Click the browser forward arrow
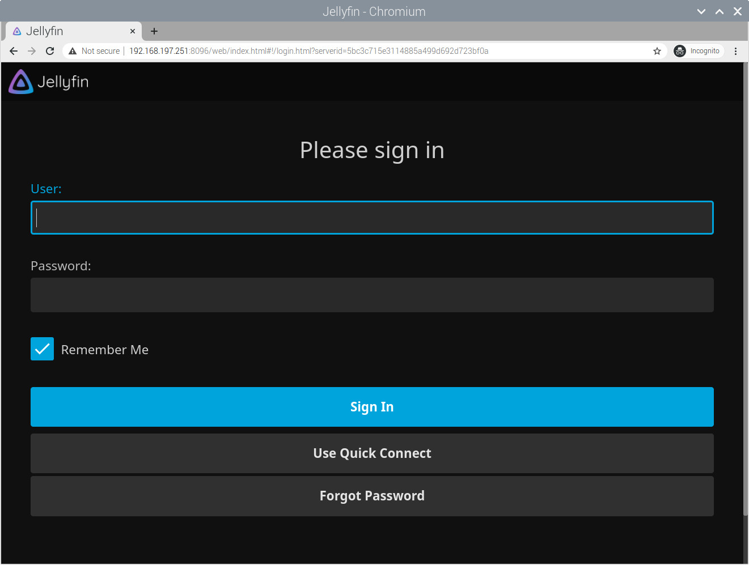749x565 pixels. click(x=32, y=51)
